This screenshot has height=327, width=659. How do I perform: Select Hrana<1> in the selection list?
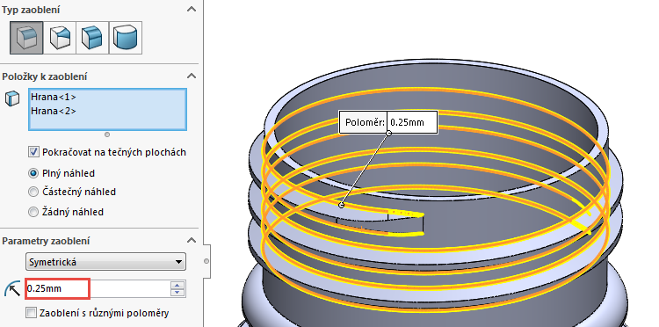click(54, 97)
